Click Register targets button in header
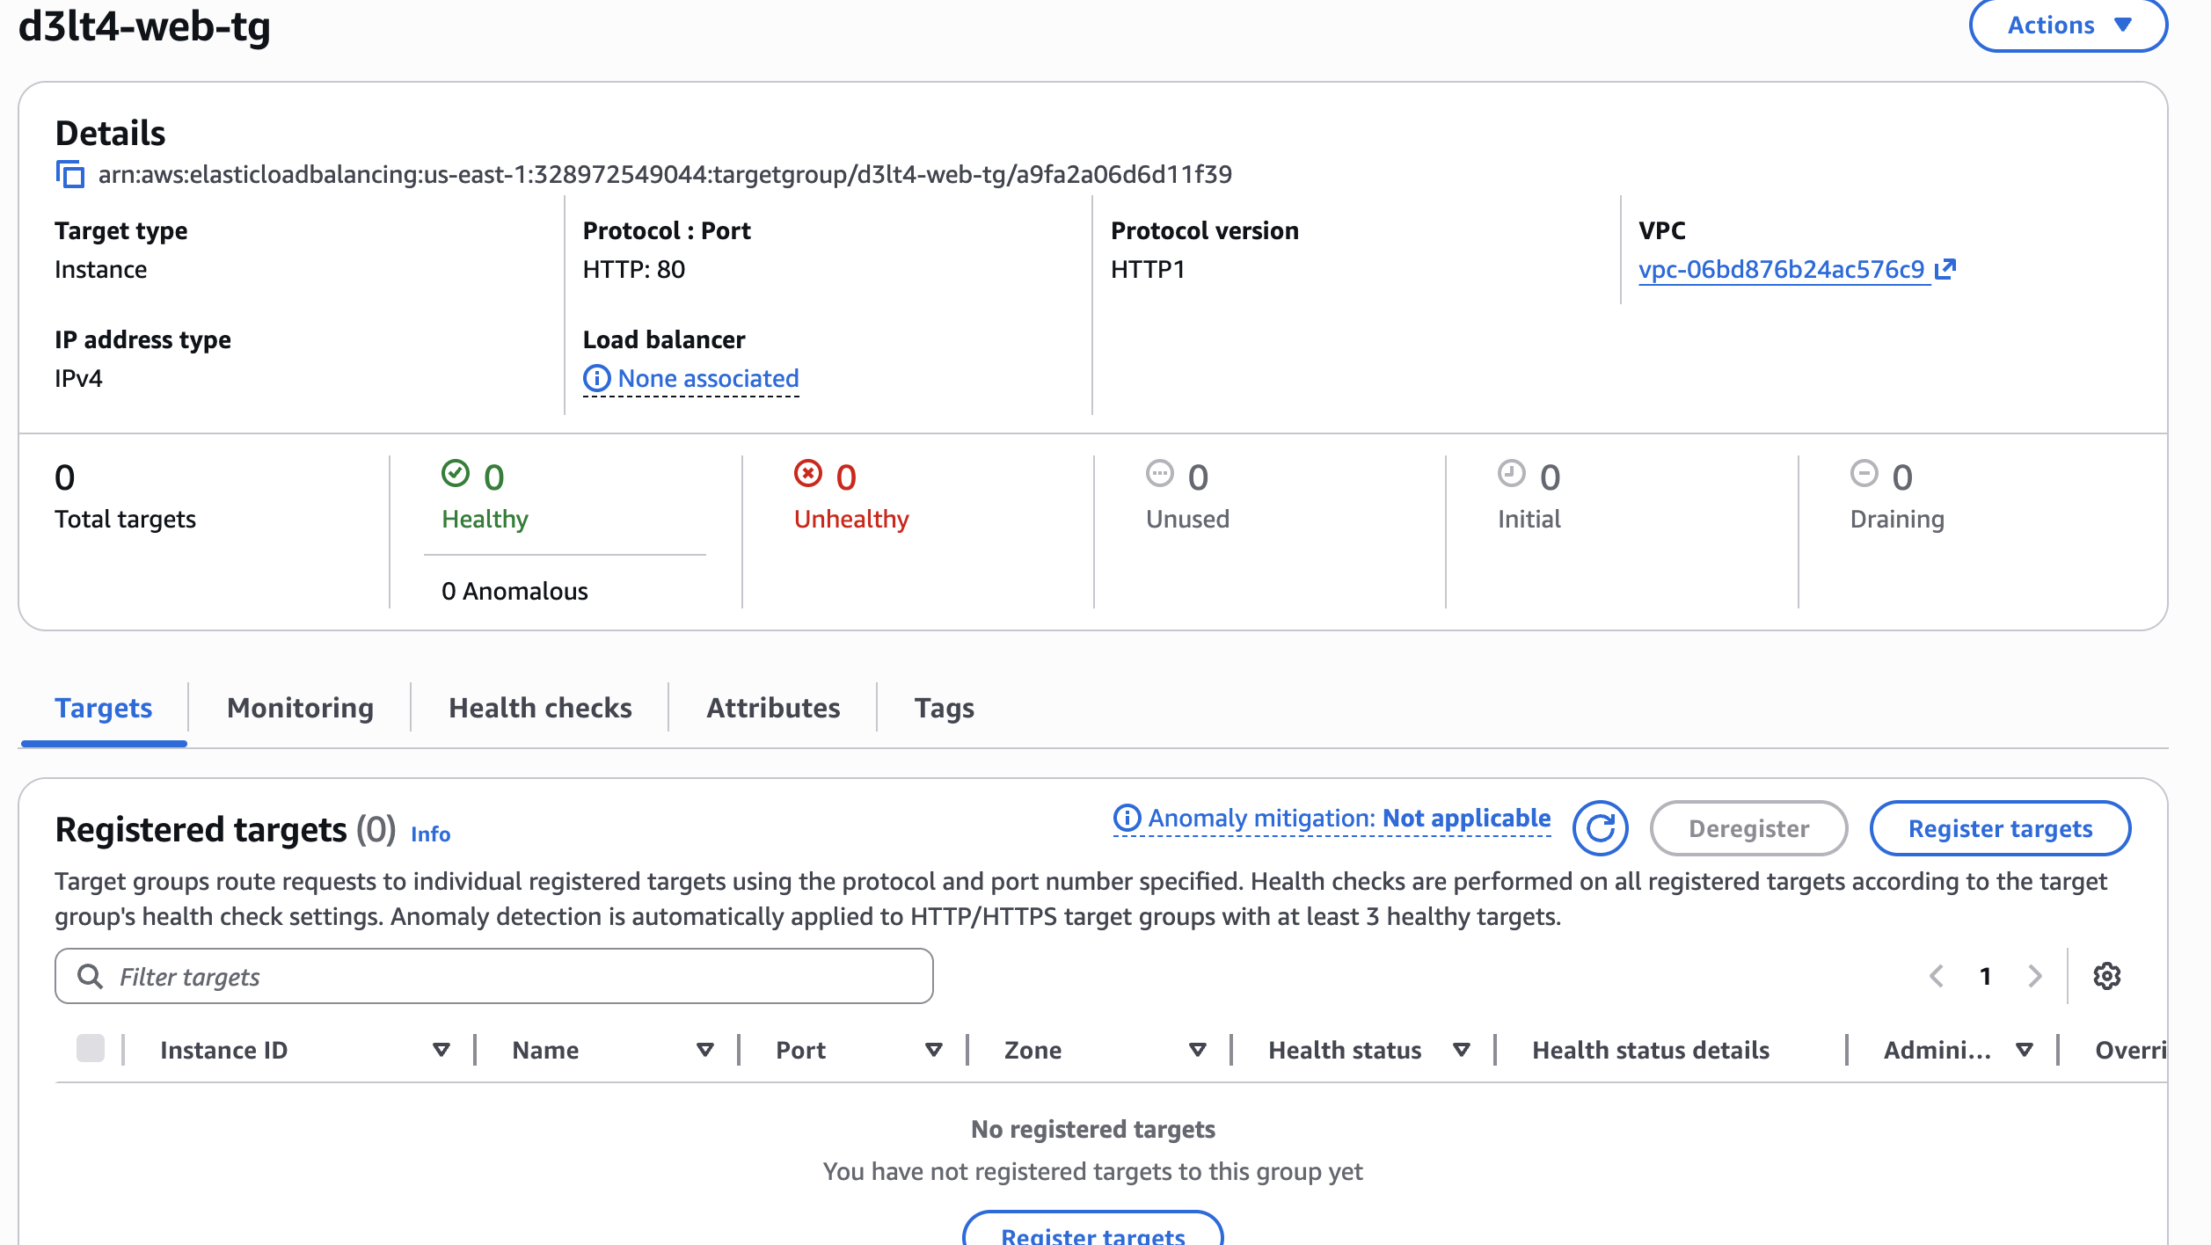The image size is (2211, 1245). (x=1999, y=828)
